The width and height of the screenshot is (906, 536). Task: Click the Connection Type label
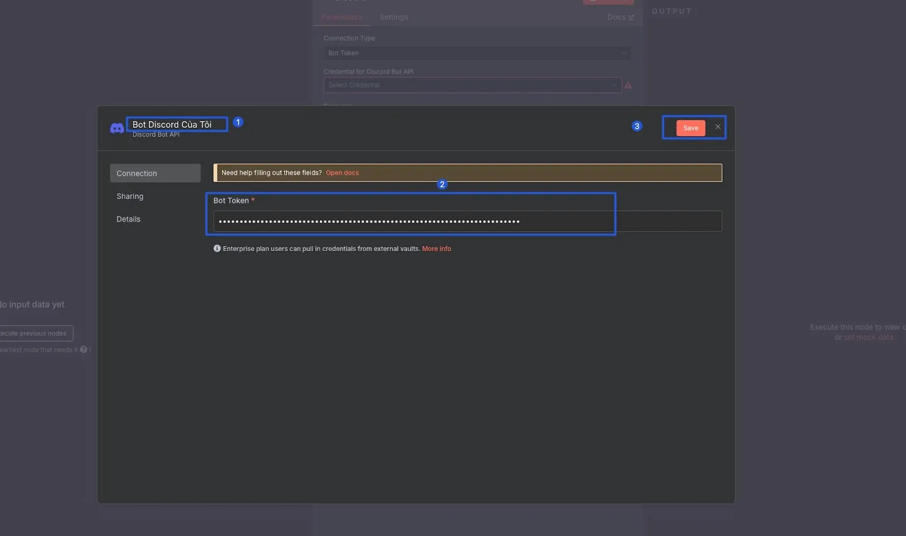click(x=349, y=38)
